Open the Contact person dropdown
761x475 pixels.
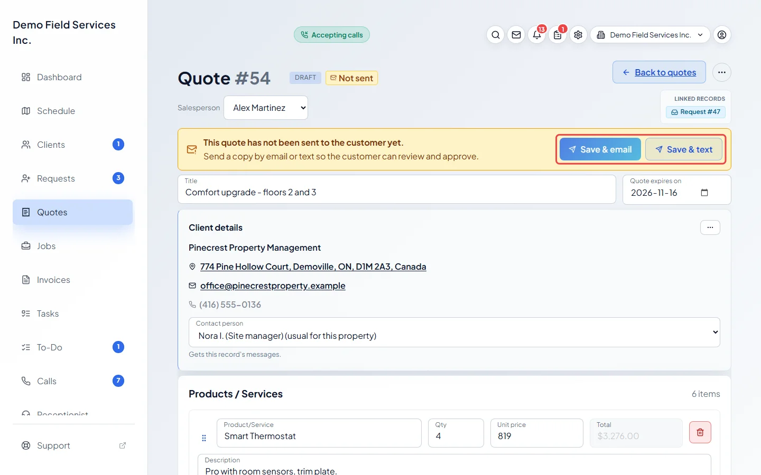point(454,332)
